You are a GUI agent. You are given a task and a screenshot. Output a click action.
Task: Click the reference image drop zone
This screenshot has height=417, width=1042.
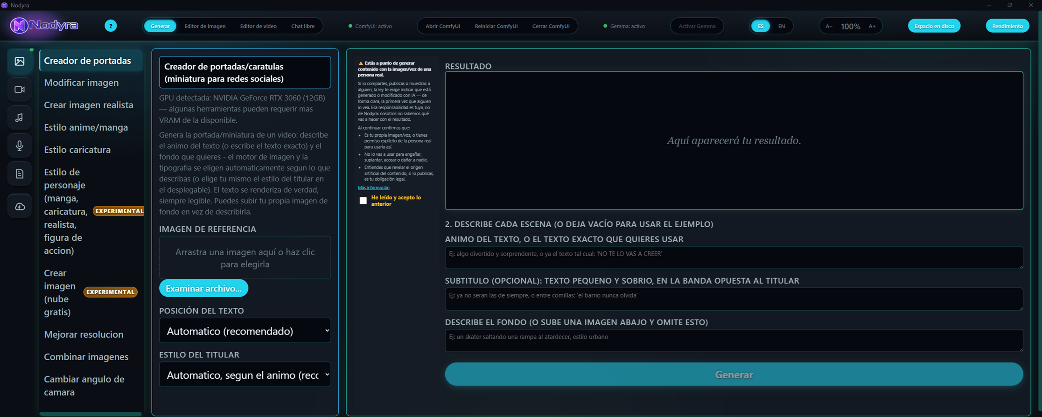click(245, 258)
